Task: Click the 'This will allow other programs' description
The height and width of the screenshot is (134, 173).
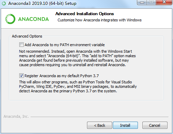Action: pyautogui.click(x=78, y=86)
